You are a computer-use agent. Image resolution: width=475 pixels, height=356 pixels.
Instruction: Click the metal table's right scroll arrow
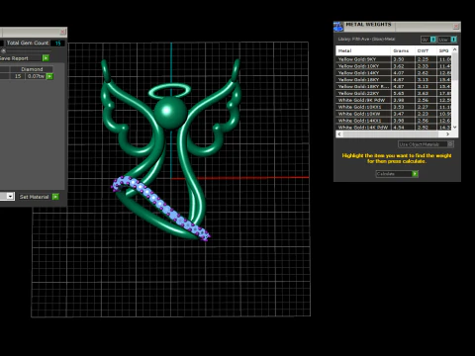pyautogui.click(x=447, y=134)
